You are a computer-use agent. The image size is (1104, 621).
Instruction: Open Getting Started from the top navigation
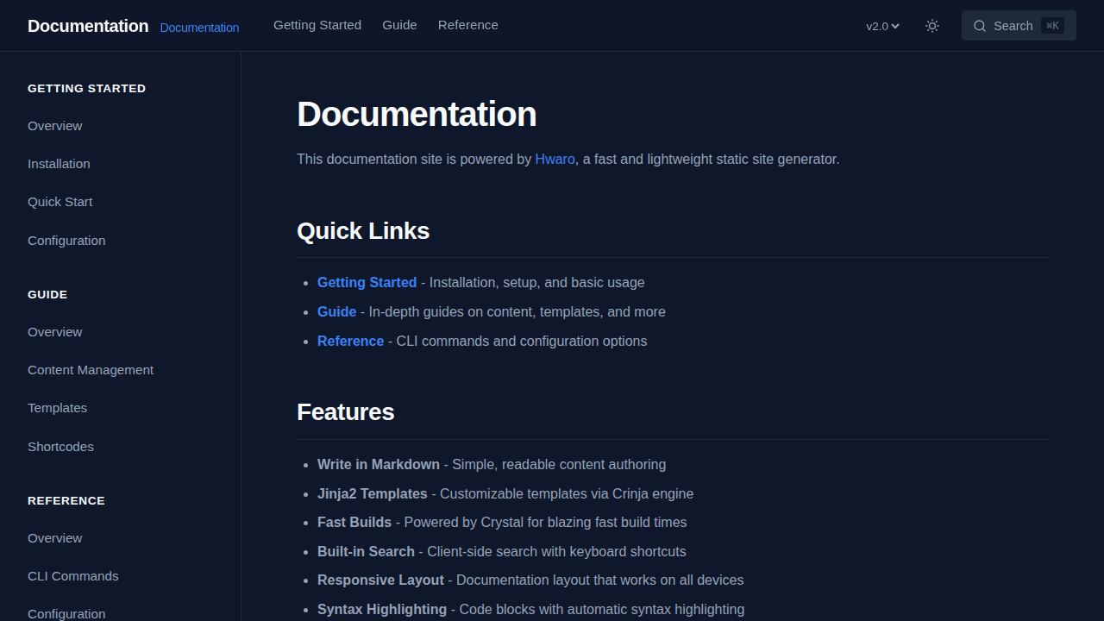click(x=317, y=25)
